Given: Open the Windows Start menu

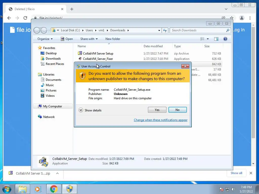Looking at the screenshot, I should click(x=7, y=189).
